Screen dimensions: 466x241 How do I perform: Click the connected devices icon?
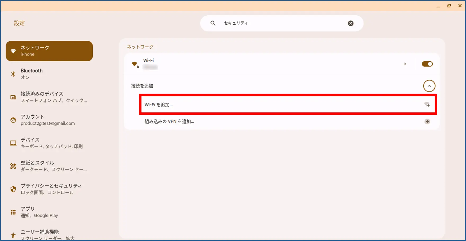(x=13, y=97)
